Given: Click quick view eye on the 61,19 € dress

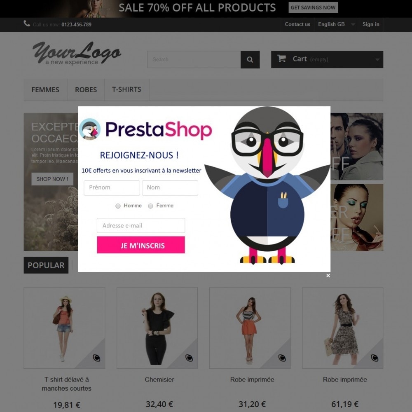Looking at the screenshot, I should pos(375,358).
